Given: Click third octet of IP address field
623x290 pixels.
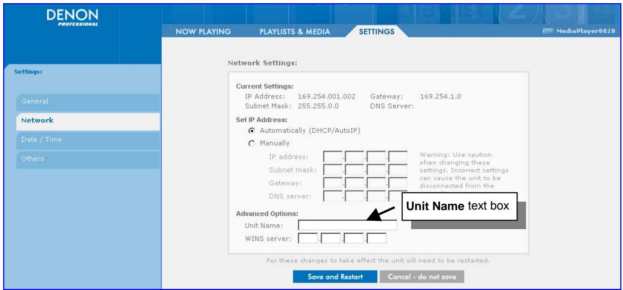Looking at the screenshot, I should click(x=376, y=157).
